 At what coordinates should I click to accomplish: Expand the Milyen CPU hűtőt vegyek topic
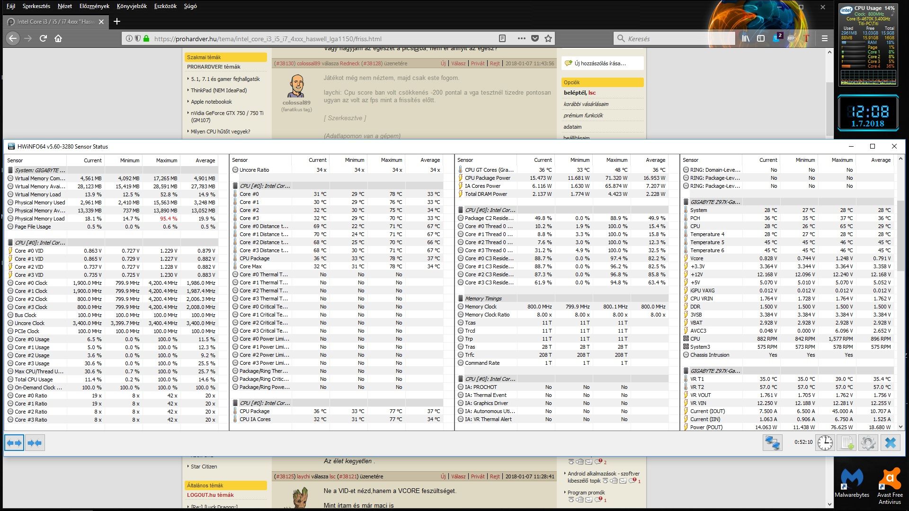point(220,132)
